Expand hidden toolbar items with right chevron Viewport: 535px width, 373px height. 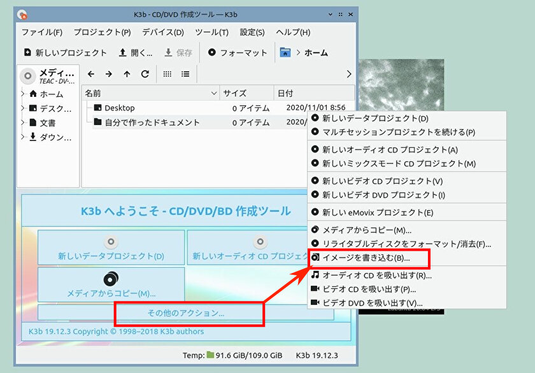point(349,74)
